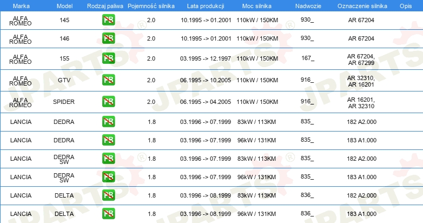Select DEDRA SW model in 96kW row

click(x=64, y=178)
